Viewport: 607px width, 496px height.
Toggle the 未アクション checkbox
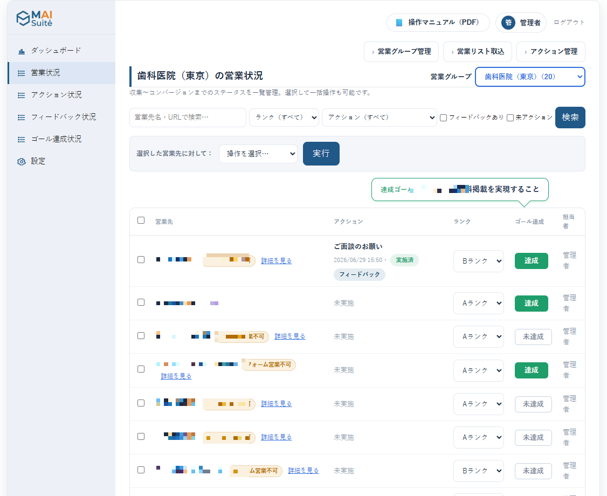point(510,118)
